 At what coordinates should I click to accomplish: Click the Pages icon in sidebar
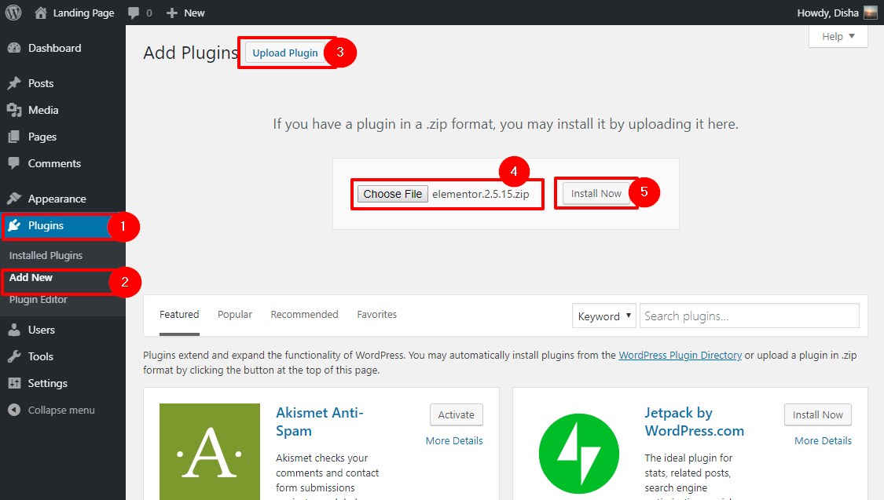tap(14, 137)
